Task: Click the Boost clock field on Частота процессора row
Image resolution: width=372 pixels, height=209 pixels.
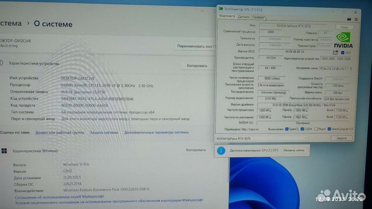Action: (x=342, y=110)
